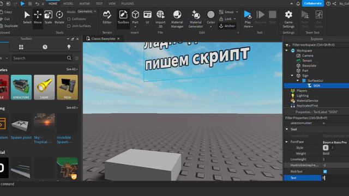
Task: Open the Color dropdown arrow
Action: 211,27
